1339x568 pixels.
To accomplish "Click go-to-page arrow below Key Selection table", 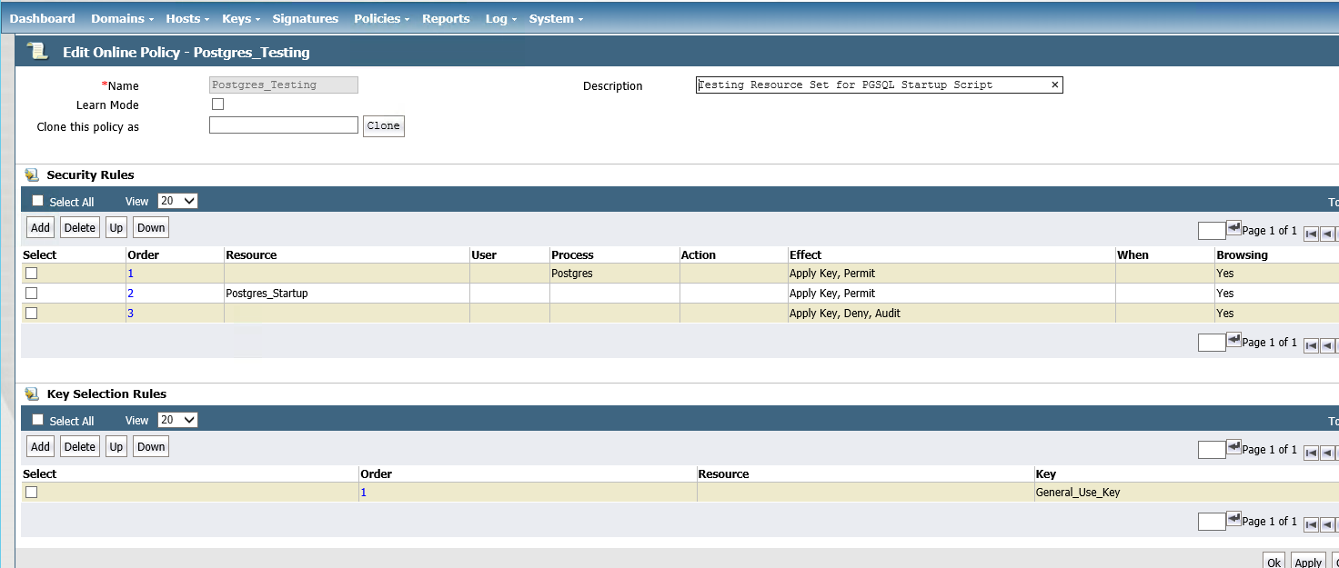I will click(x=1233, y=519).
